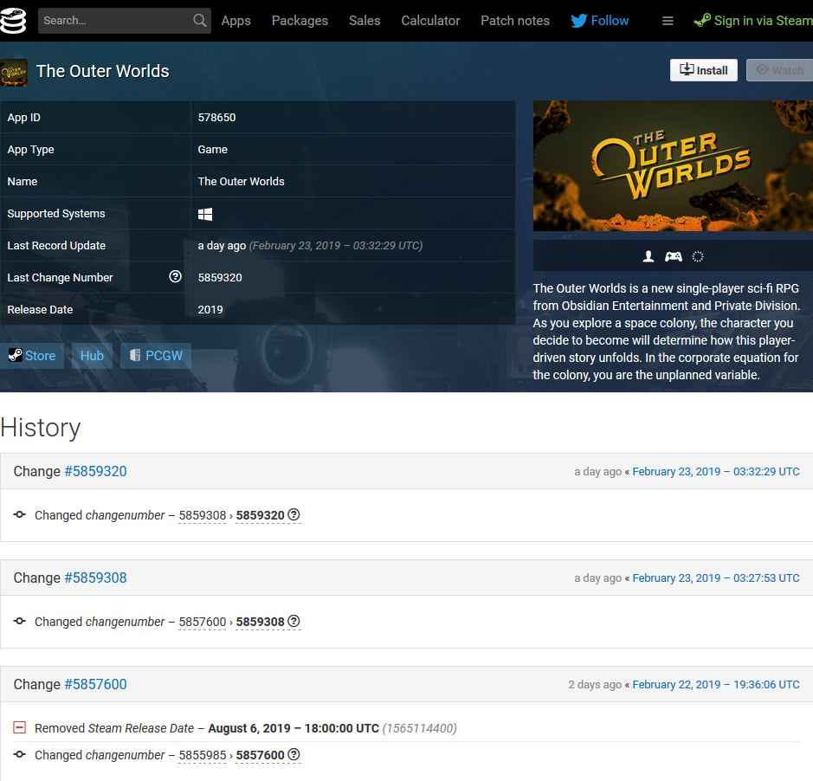813x781 pixels.
Task: Open the hamburger menu icon
Action: tap(668, 21)
